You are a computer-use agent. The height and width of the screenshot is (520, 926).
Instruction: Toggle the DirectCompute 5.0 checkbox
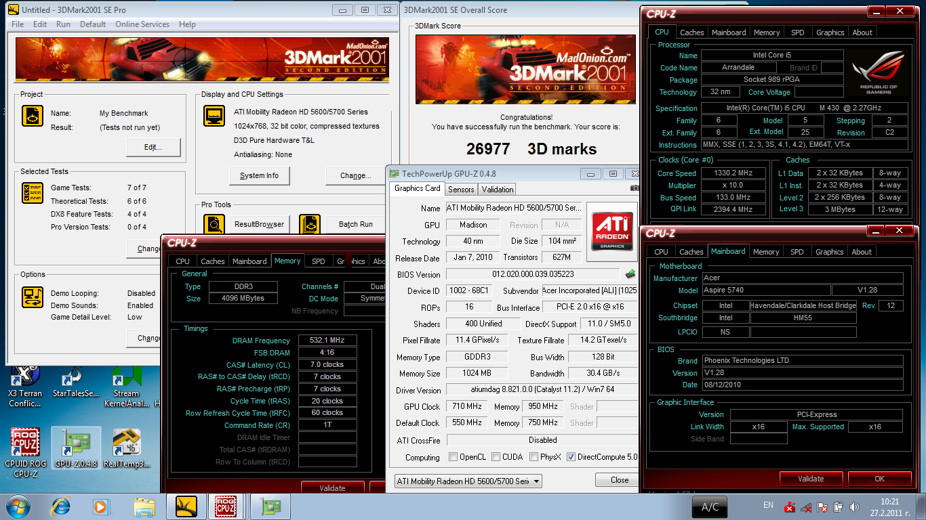pyautogui.click(x=571, y=457)
